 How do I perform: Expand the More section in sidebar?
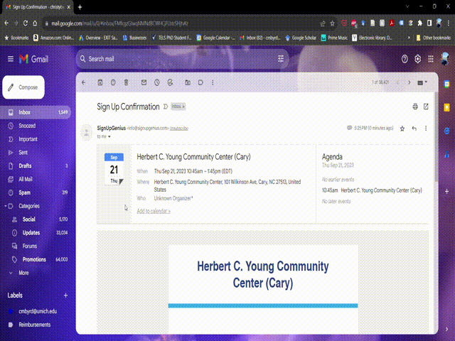tap(23, 272)
